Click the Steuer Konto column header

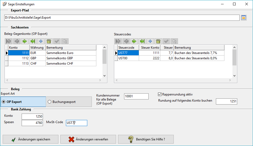(x=149, y=48)
